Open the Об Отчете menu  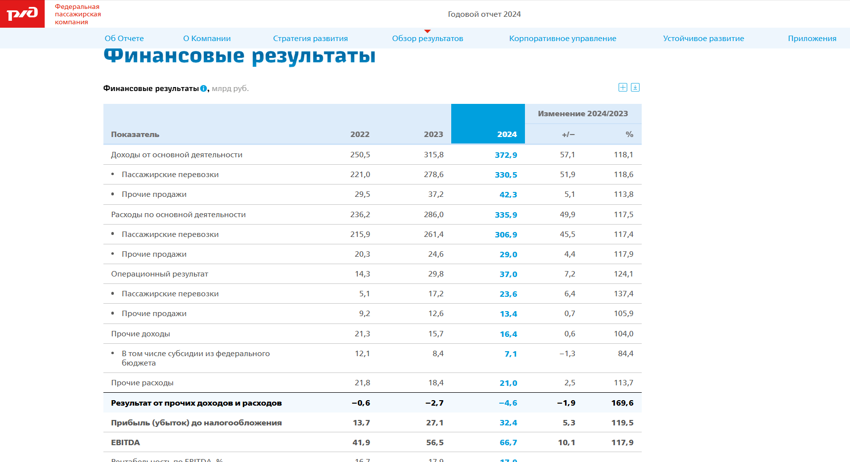tap(124, 39)
